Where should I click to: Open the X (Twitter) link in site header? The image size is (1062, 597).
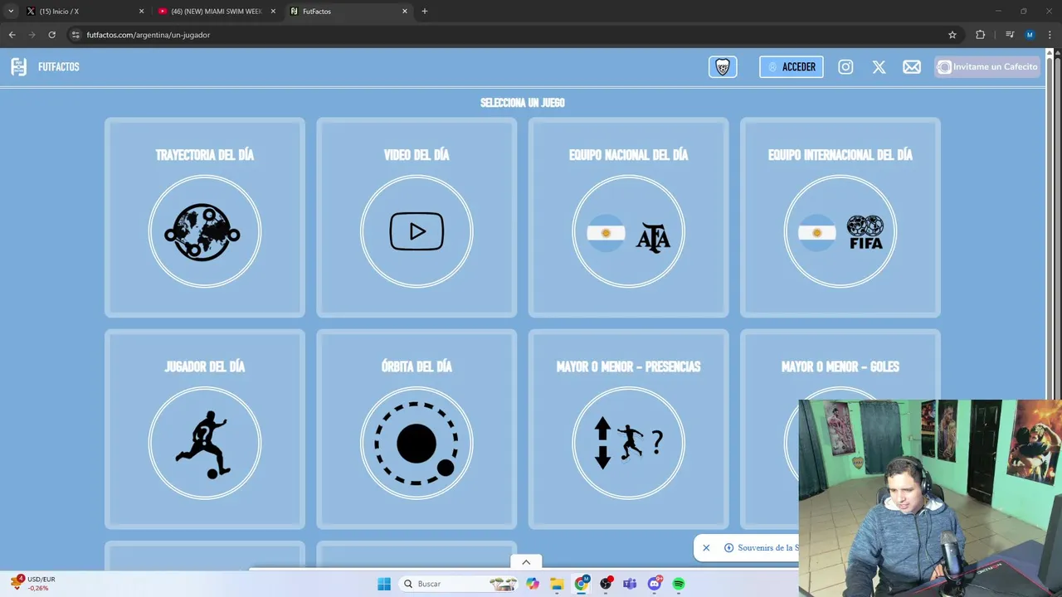coord(879,67)
